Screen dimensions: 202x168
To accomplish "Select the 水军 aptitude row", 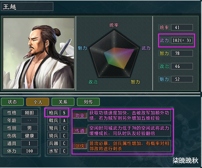I will 58,151.
